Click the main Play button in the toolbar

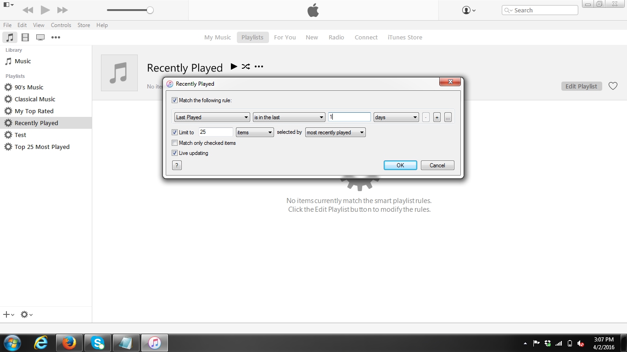tap(45, 10)
